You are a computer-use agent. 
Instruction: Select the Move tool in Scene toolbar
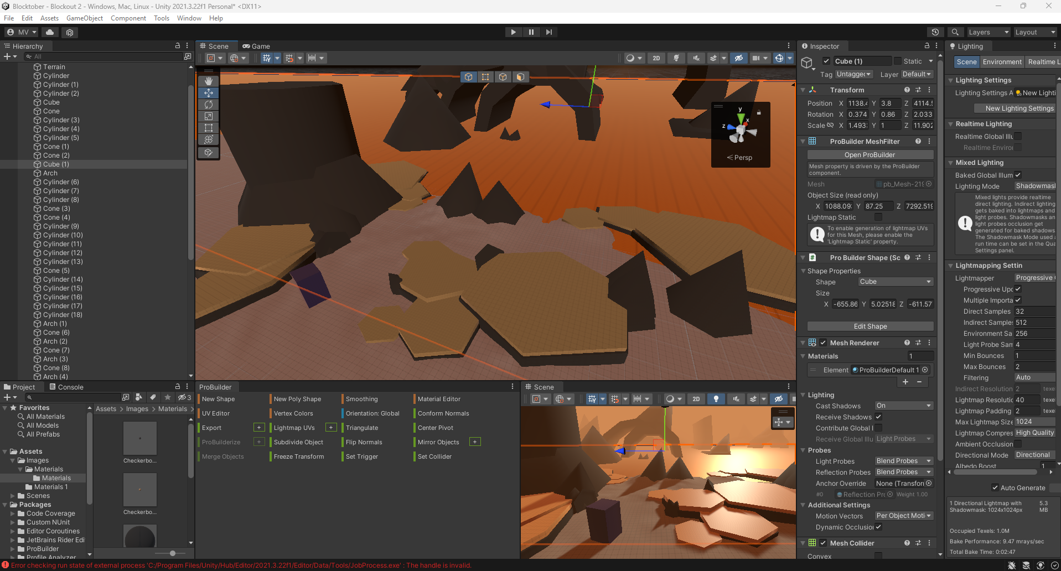tap(209, 93)
